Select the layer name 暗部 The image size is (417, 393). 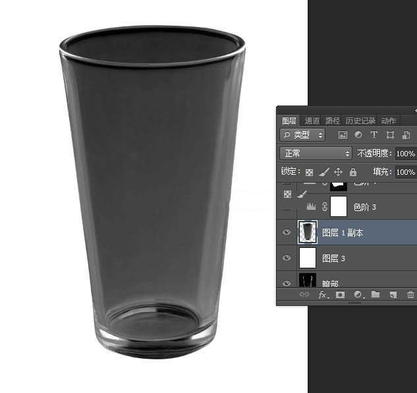tap(330, 284)
